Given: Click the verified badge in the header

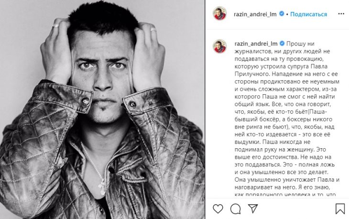Looking at the screenshot, I should tap(282, 14).
